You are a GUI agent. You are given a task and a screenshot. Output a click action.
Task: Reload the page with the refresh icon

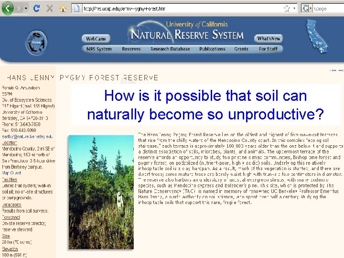(x=37, y=9)
